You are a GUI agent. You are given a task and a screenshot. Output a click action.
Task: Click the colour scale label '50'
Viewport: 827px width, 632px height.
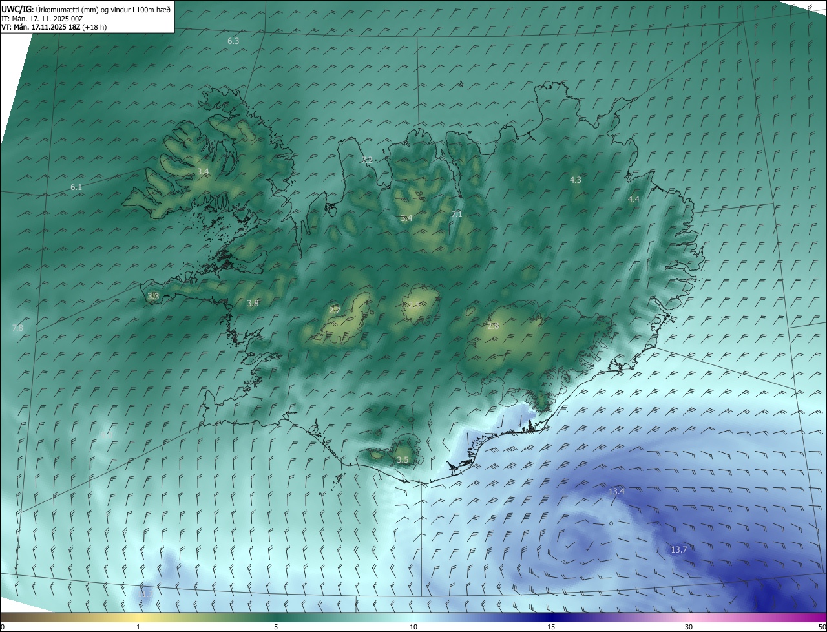pyautogui.click(x=821, y=627)
